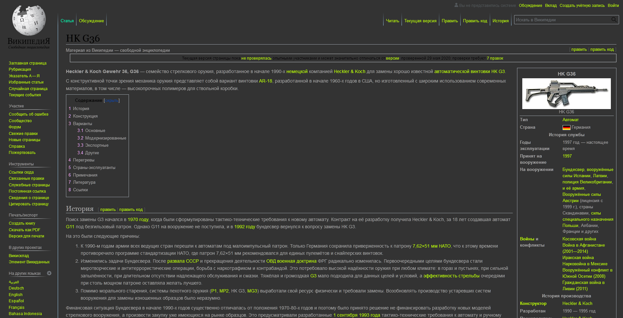Click the Wikipedia globe logo
The width and height of the screenshot is (623, 318).
29,20
